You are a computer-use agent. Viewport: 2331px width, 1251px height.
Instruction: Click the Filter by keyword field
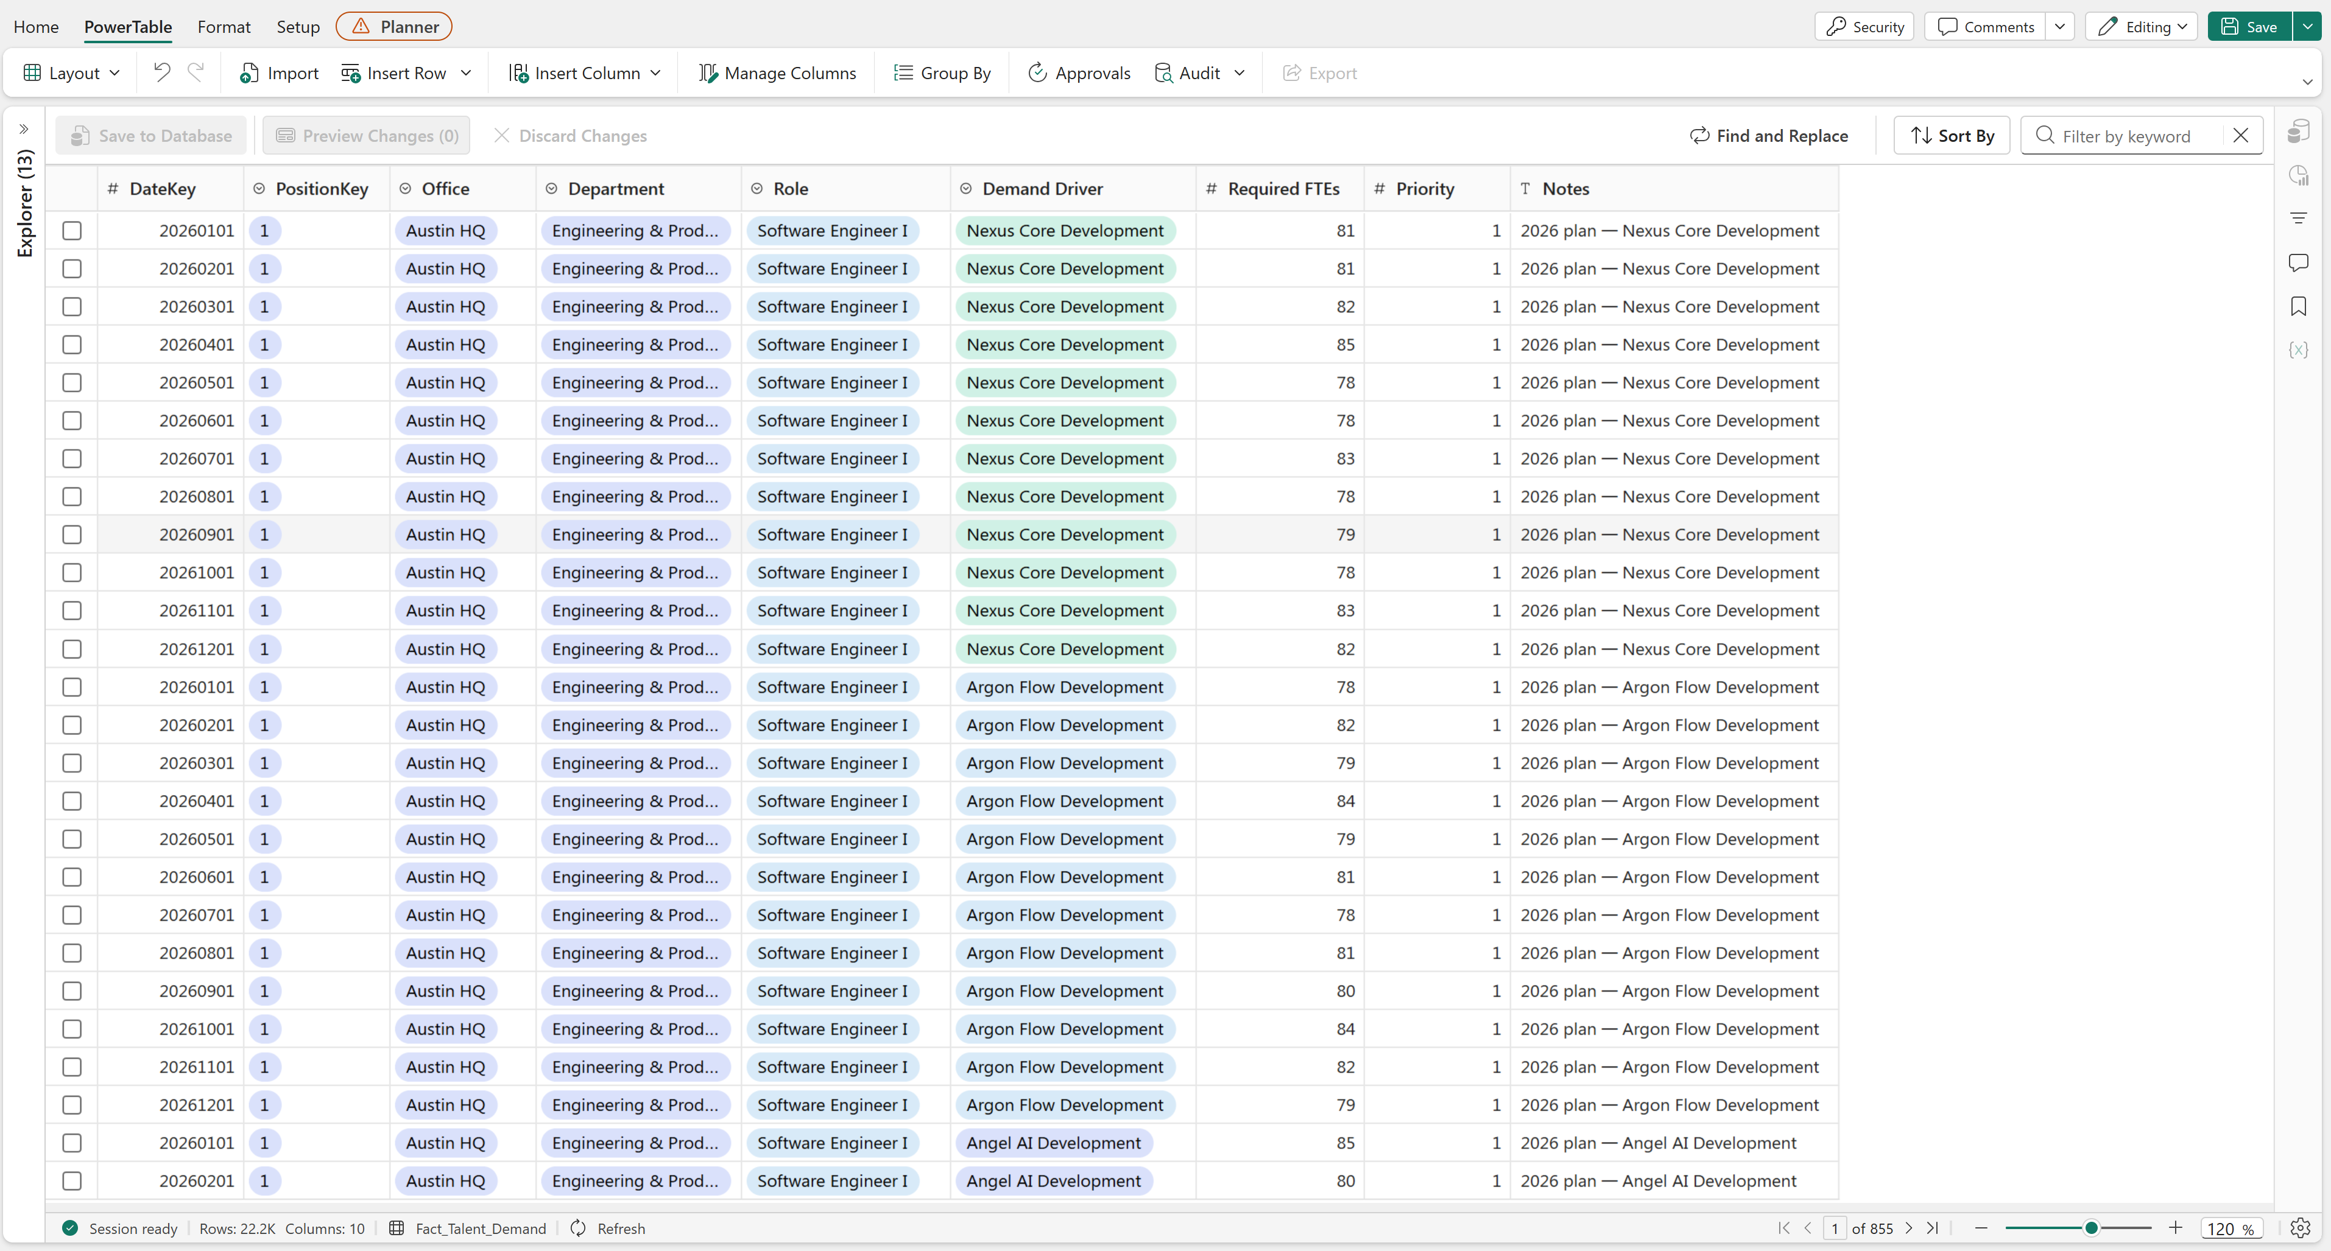click(x=2140, y=136)
